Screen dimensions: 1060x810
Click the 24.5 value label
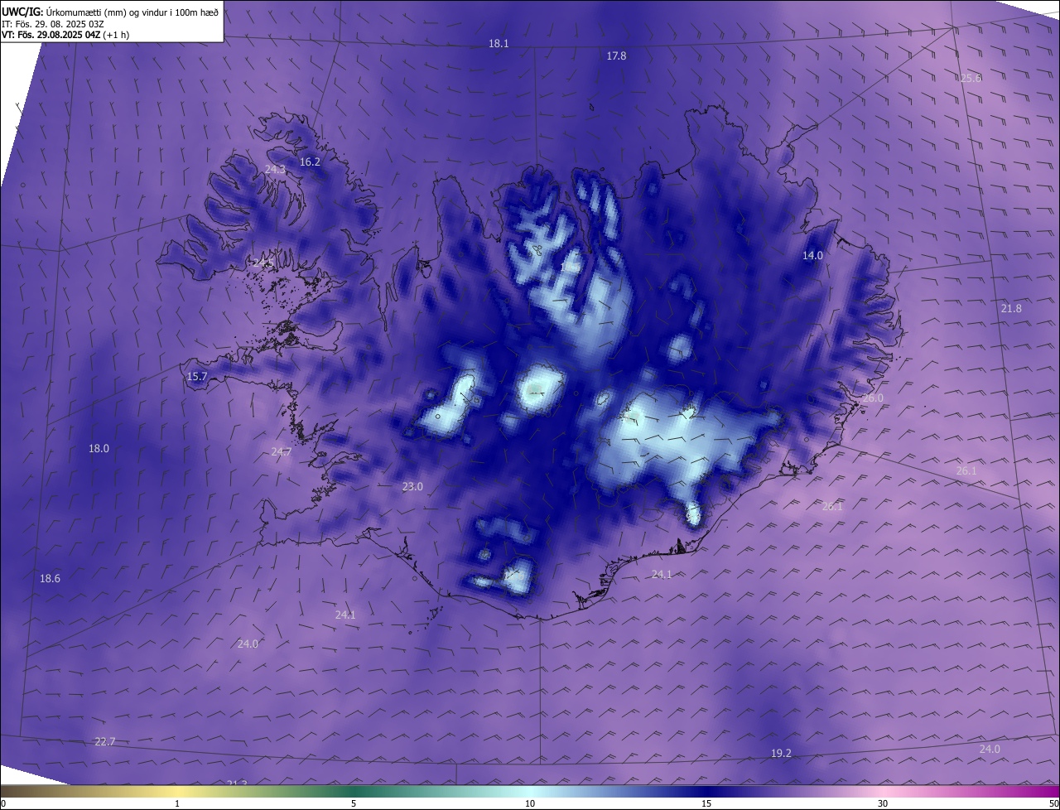point(263,263)
